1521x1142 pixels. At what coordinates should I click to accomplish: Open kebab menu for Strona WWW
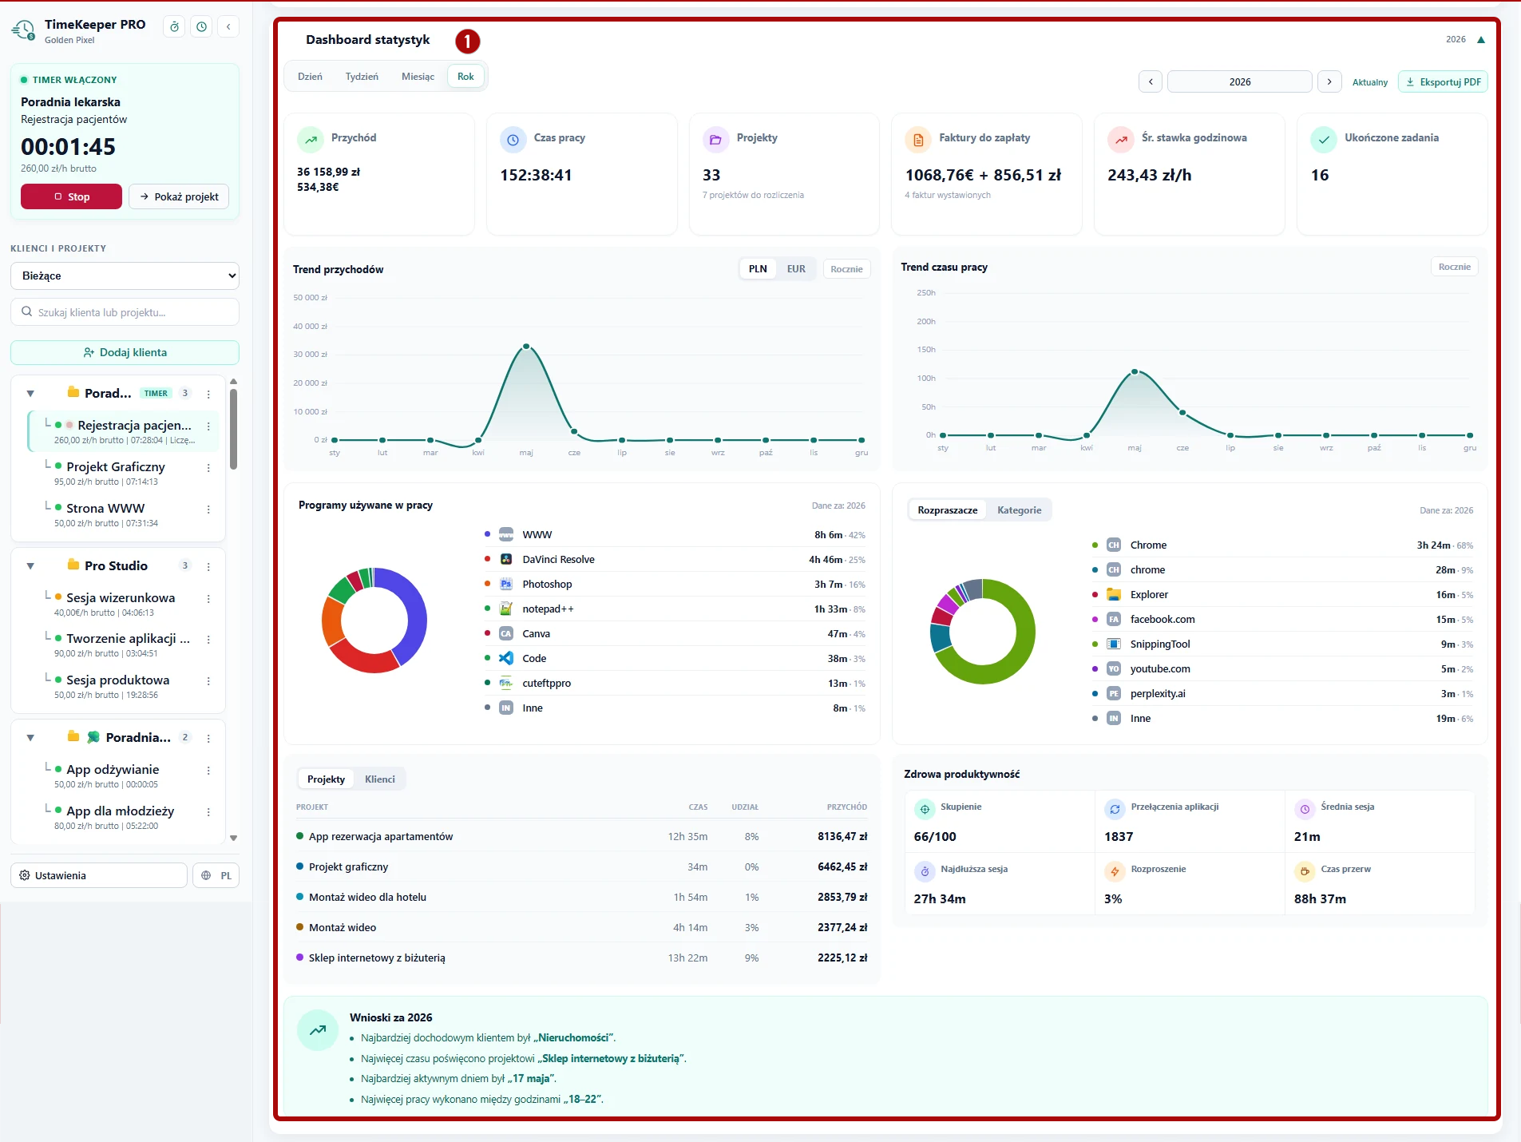pyautogui.click(x=208, y=510)
